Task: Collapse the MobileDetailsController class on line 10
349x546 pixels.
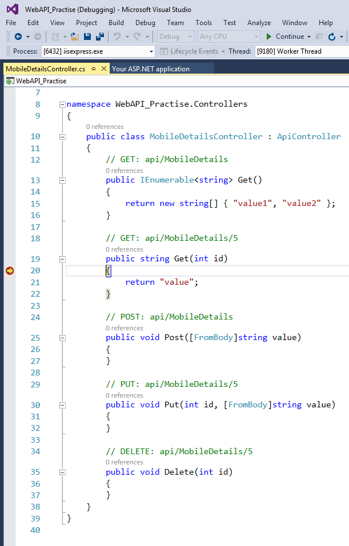Action: (62, 137)
